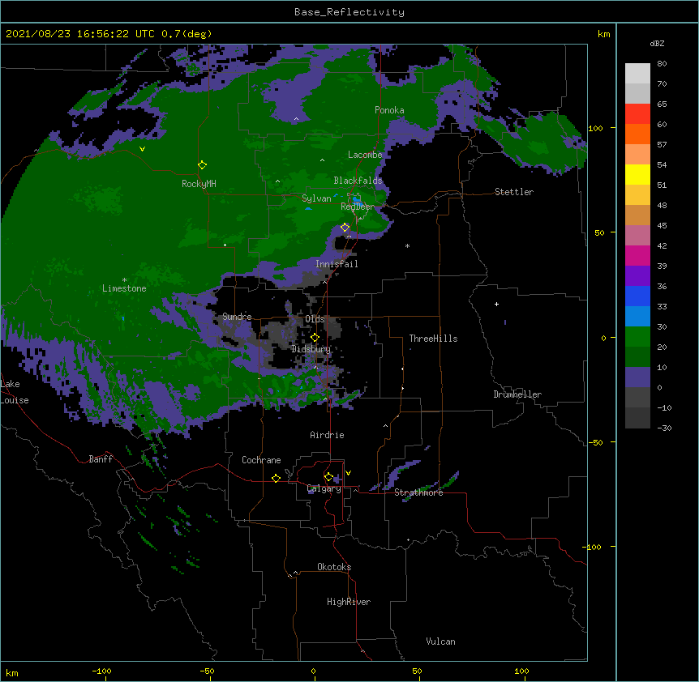Click the RockyMH label
This screenshot has width=699, height=682.
click(x=199, y=184)
